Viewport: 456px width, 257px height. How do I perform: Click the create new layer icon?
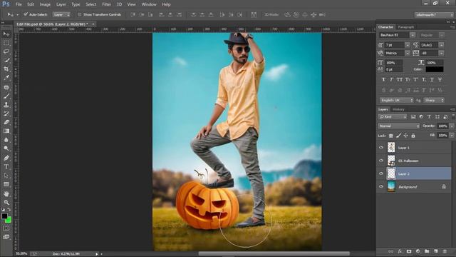tap(435, 251)
